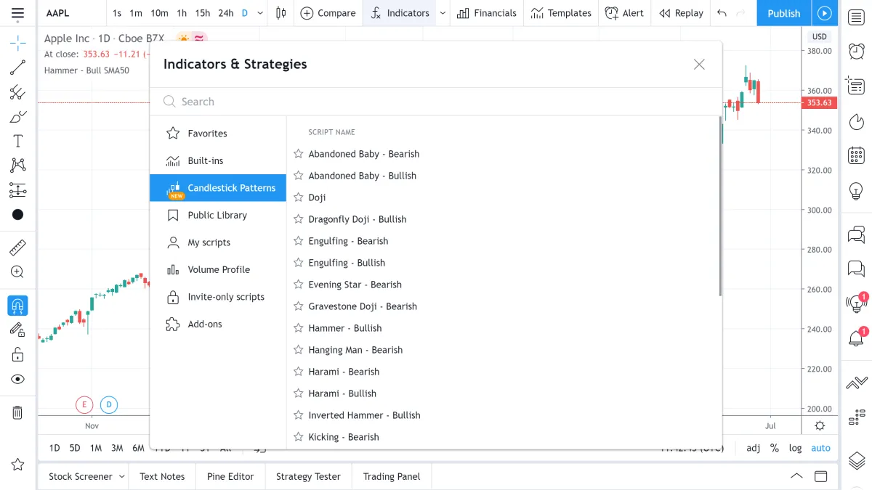Add the Hammer - Bullish script
The image size is (872, 490).
[345, 328]
